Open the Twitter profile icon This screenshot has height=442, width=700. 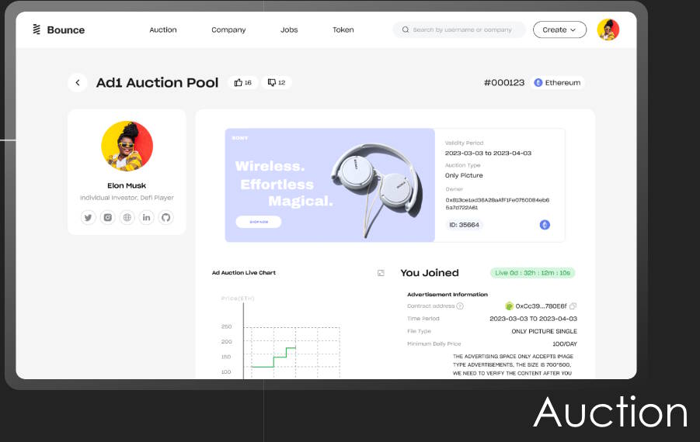(89, 217)
